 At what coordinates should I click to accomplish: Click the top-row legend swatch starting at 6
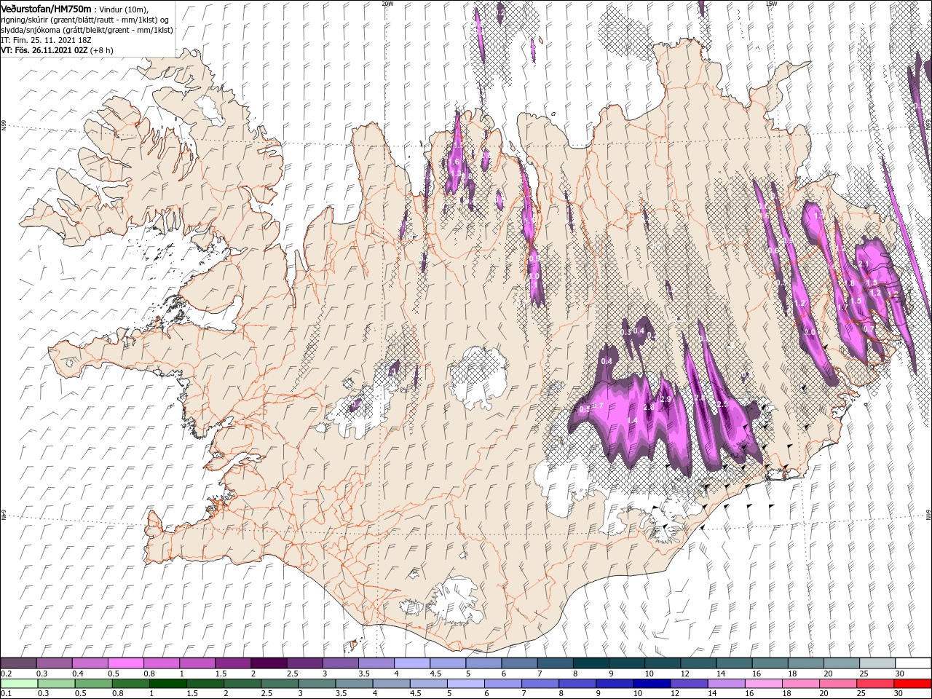click(519, 663)
